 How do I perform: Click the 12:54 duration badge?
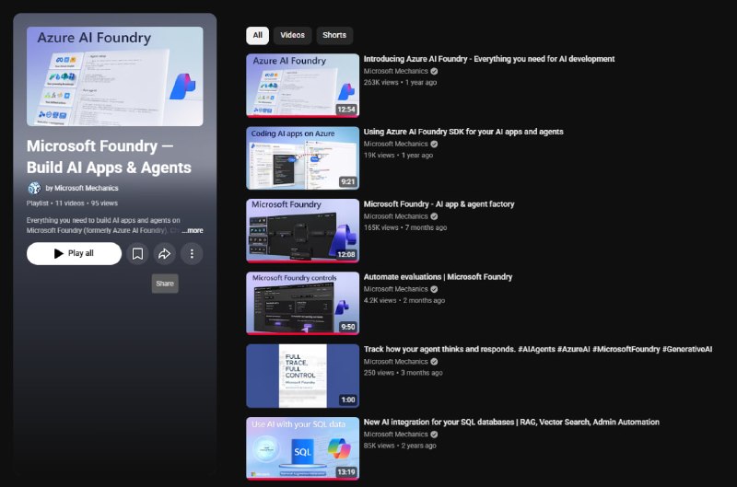pos(346,110)
